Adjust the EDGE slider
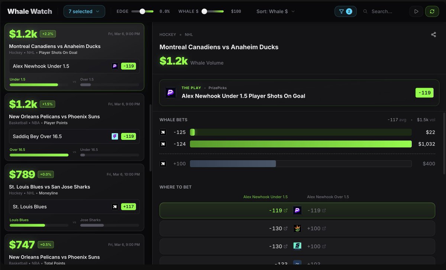This screenshot has height=270, width=446. tap(142, 11)
